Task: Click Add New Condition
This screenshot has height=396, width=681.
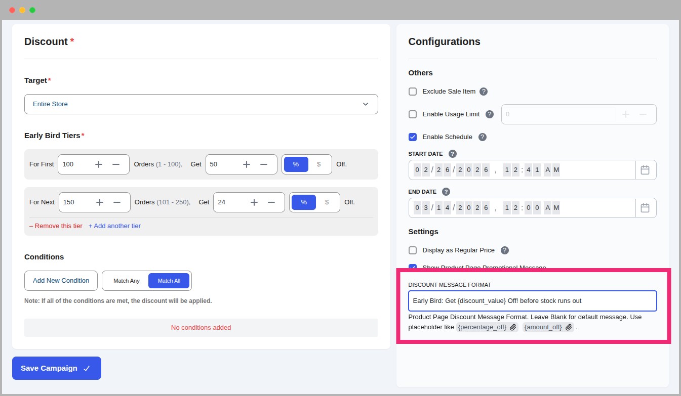Action: tap(61, 280)
